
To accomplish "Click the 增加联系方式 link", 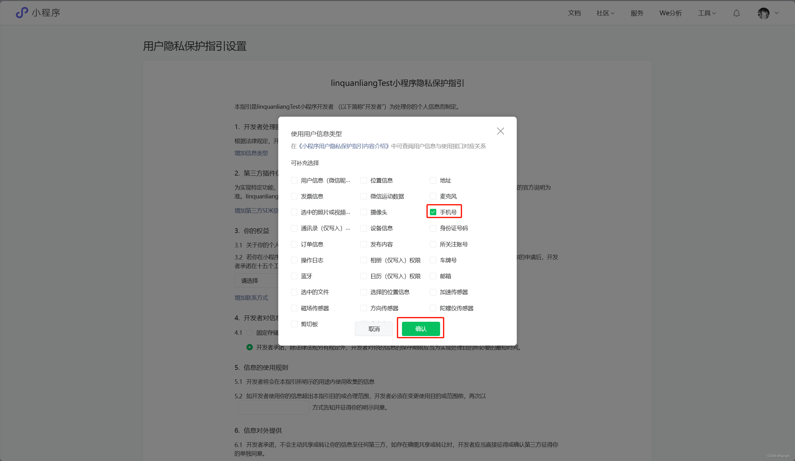I will pos(251,298).
